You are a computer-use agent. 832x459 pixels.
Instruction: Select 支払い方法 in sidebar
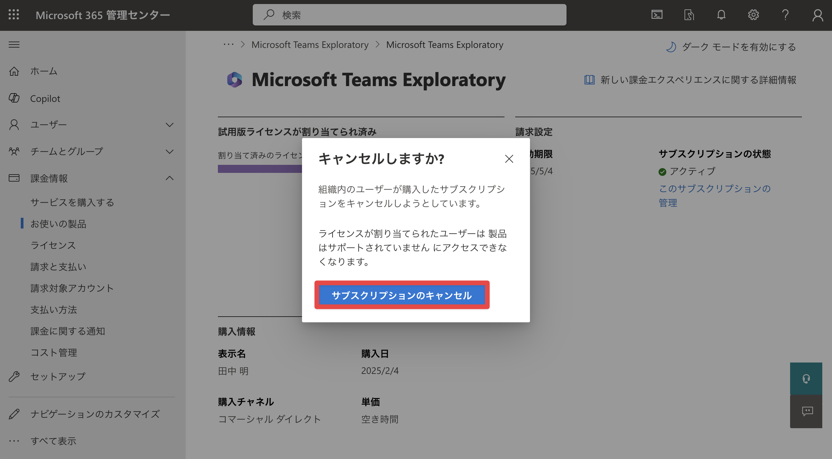(54, 310)
